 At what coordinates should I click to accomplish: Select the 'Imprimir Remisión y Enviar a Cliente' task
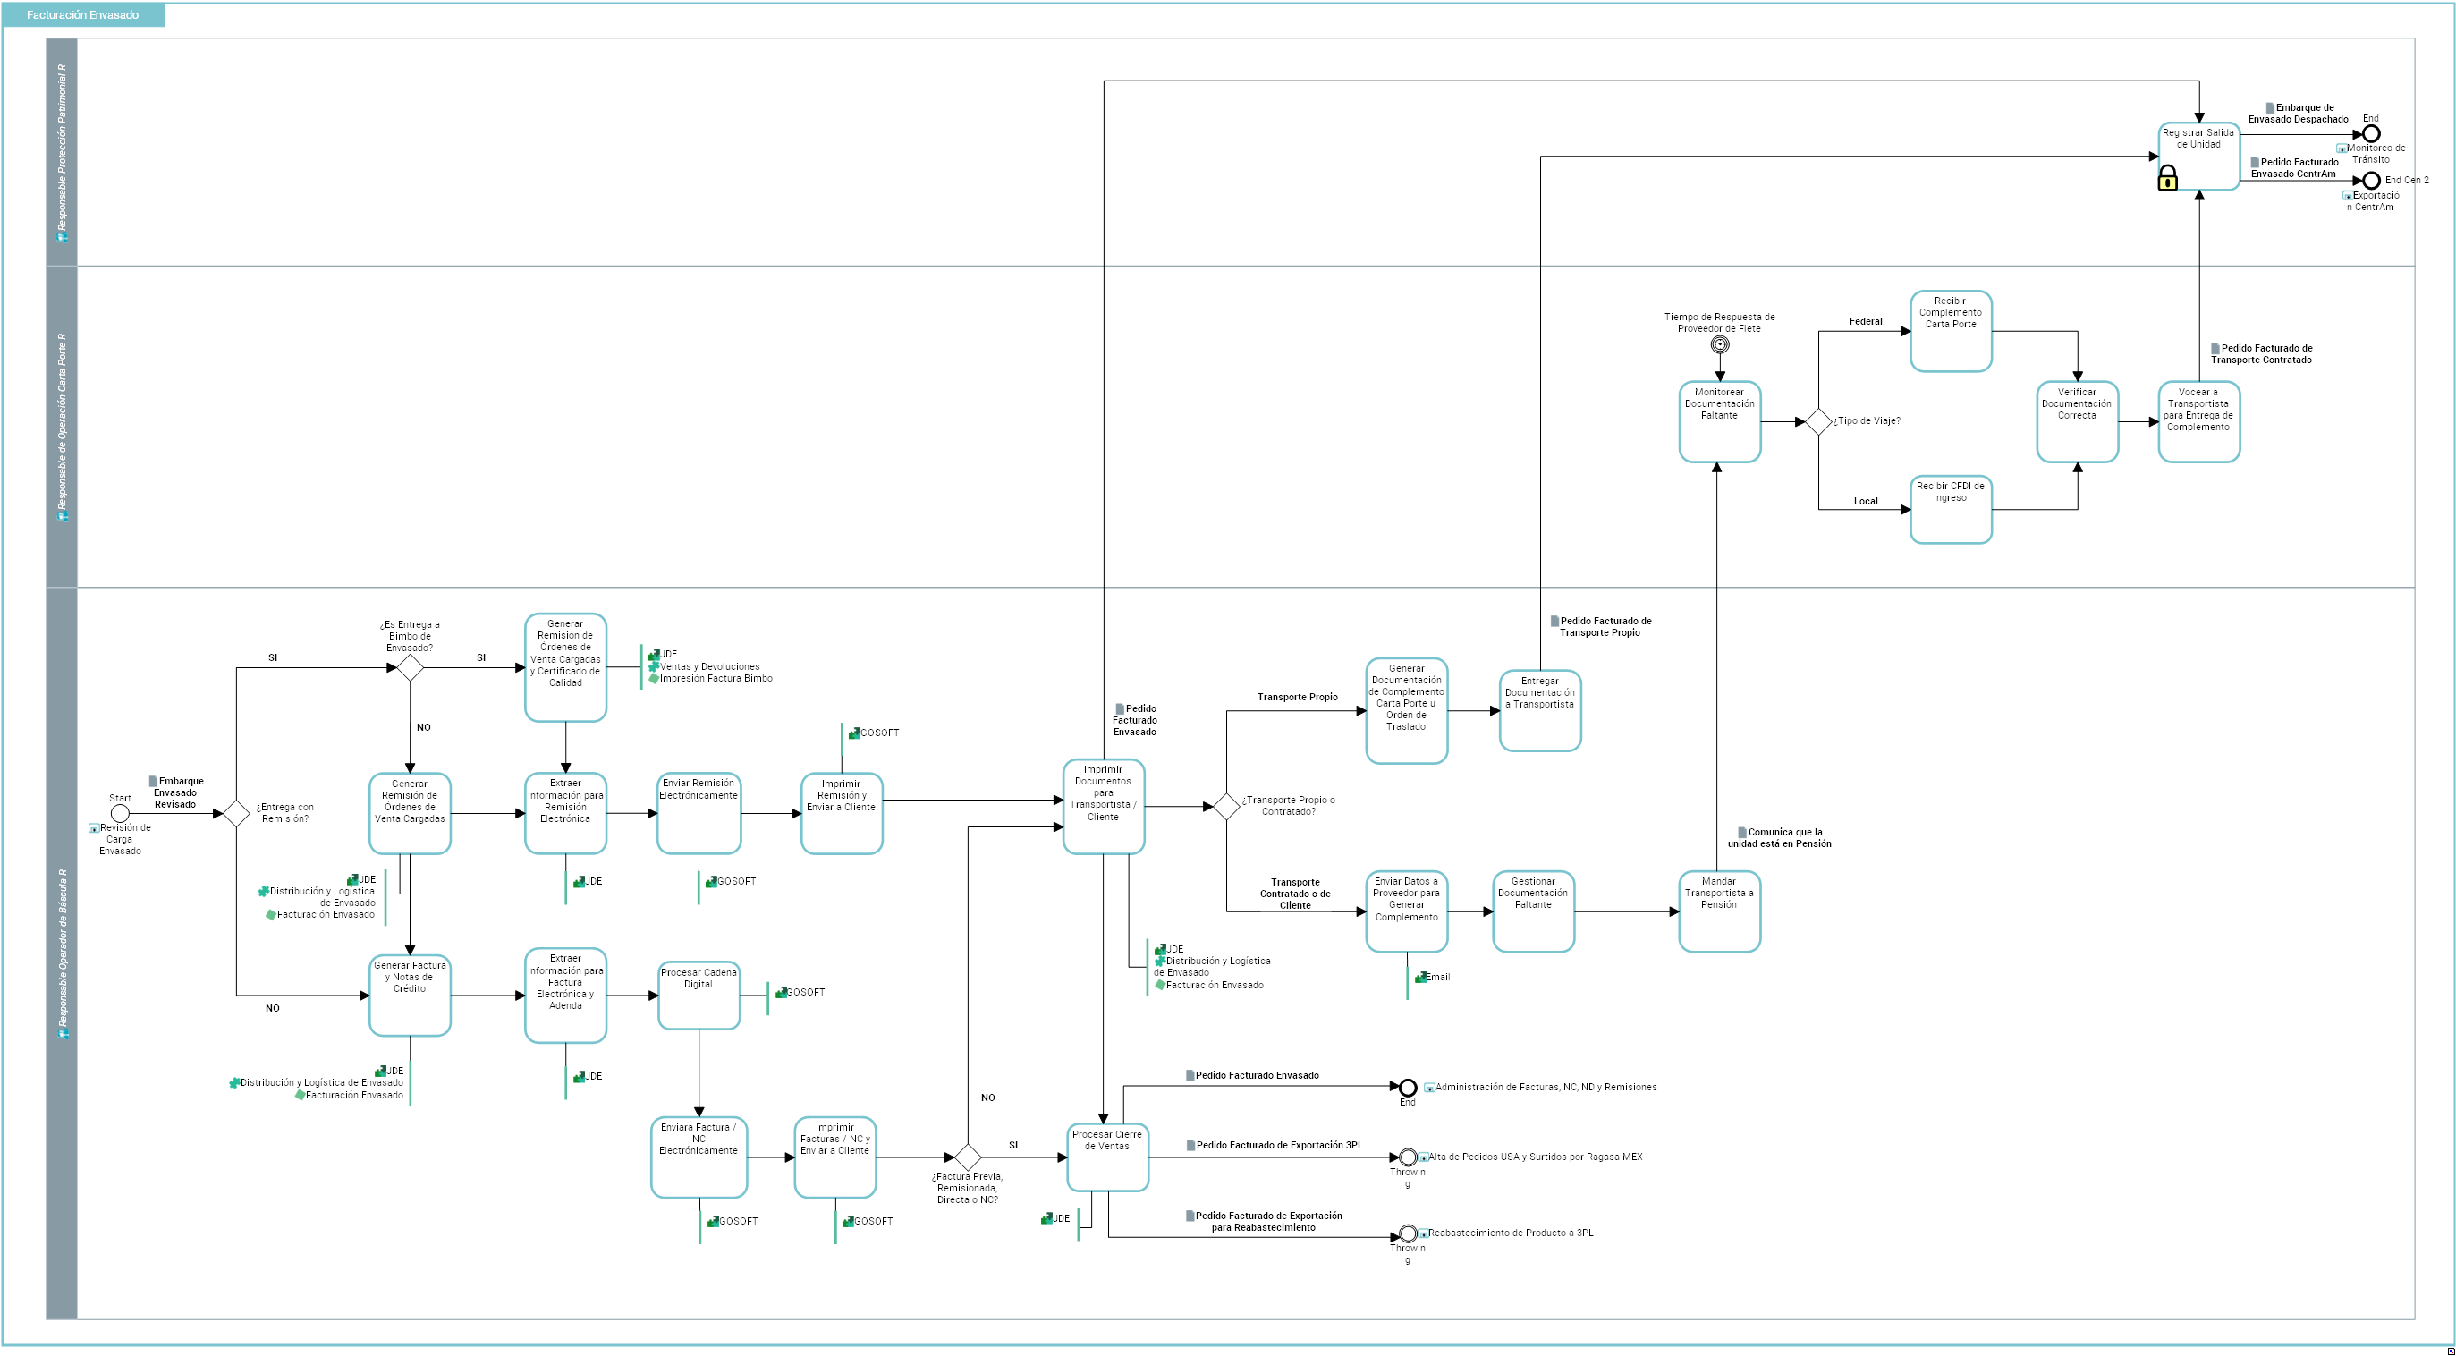[x=842, y=813]
